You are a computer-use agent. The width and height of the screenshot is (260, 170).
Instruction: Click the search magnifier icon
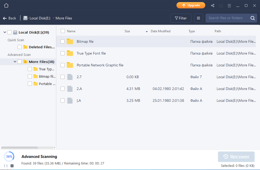(253, 18)
